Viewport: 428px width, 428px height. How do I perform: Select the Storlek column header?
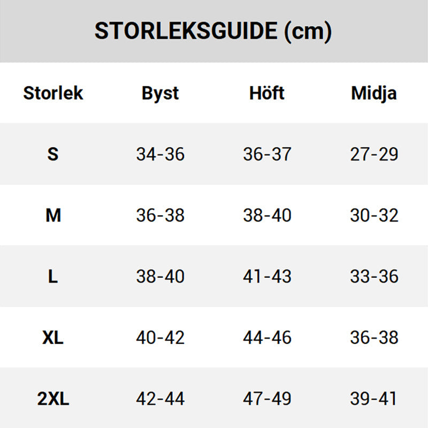click(53, 93)
